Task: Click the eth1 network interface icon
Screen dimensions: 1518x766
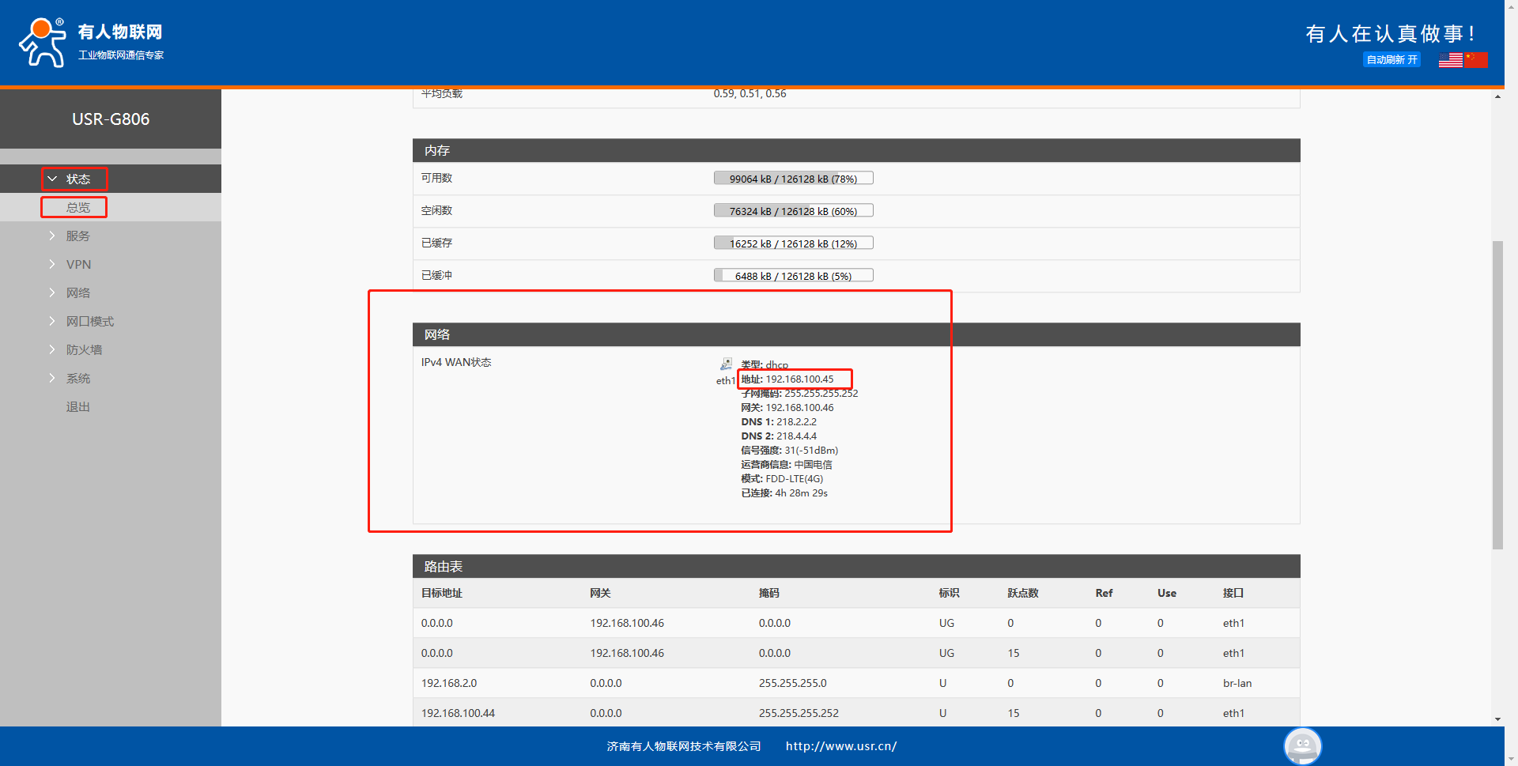Action: point(726,364)
